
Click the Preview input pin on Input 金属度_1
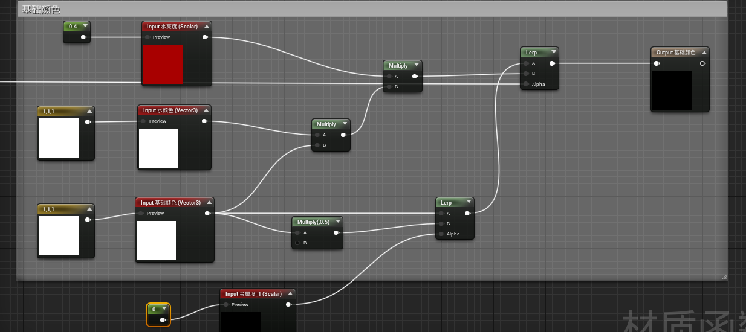(225, 305)
